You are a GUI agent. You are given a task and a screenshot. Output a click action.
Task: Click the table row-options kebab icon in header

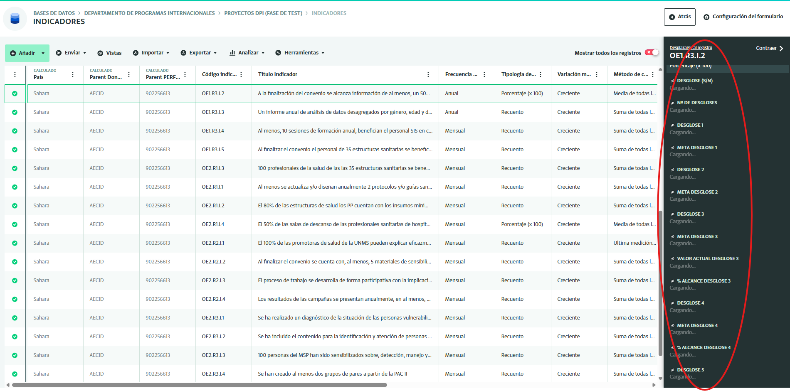pos(15,74)
